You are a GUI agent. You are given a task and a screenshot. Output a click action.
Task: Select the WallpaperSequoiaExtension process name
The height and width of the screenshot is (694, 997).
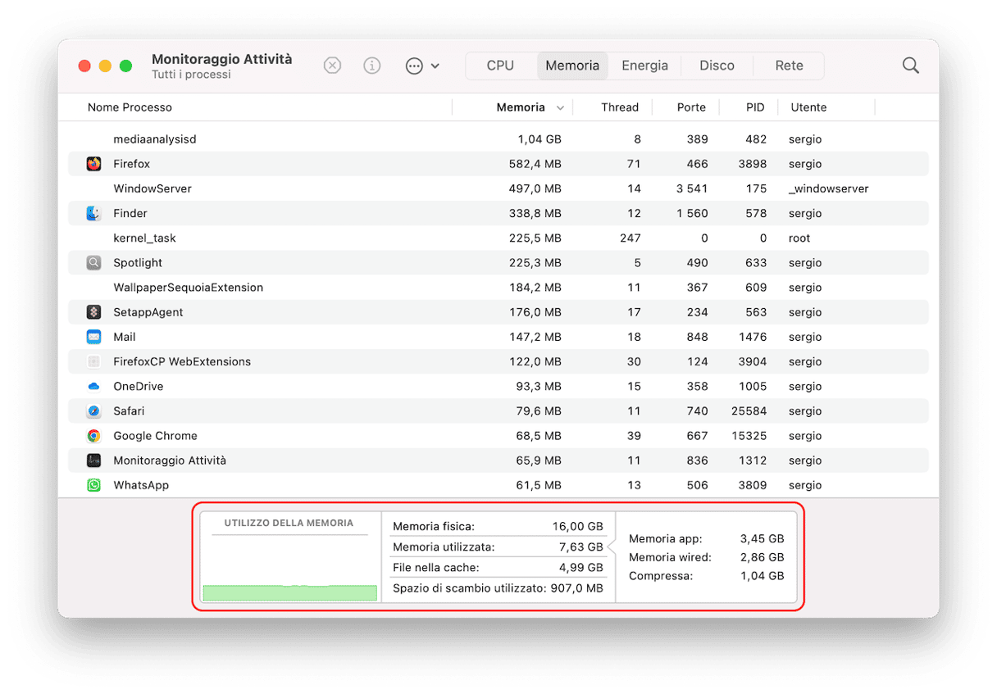pos(189,288)
